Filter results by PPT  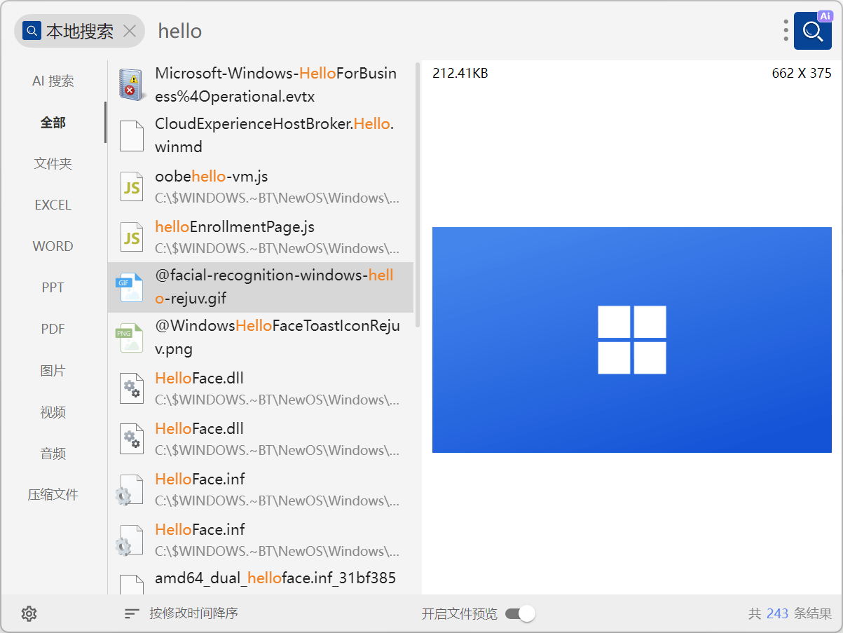53,288
